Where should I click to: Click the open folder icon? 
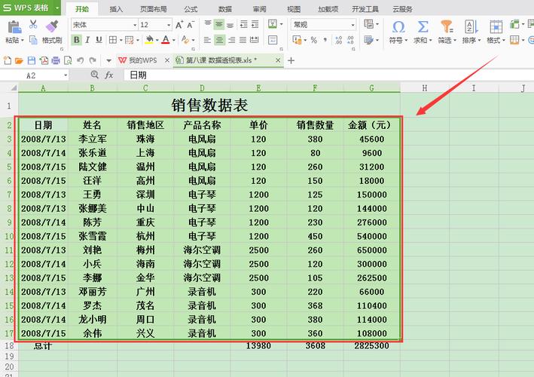click(x=19, y=60)
